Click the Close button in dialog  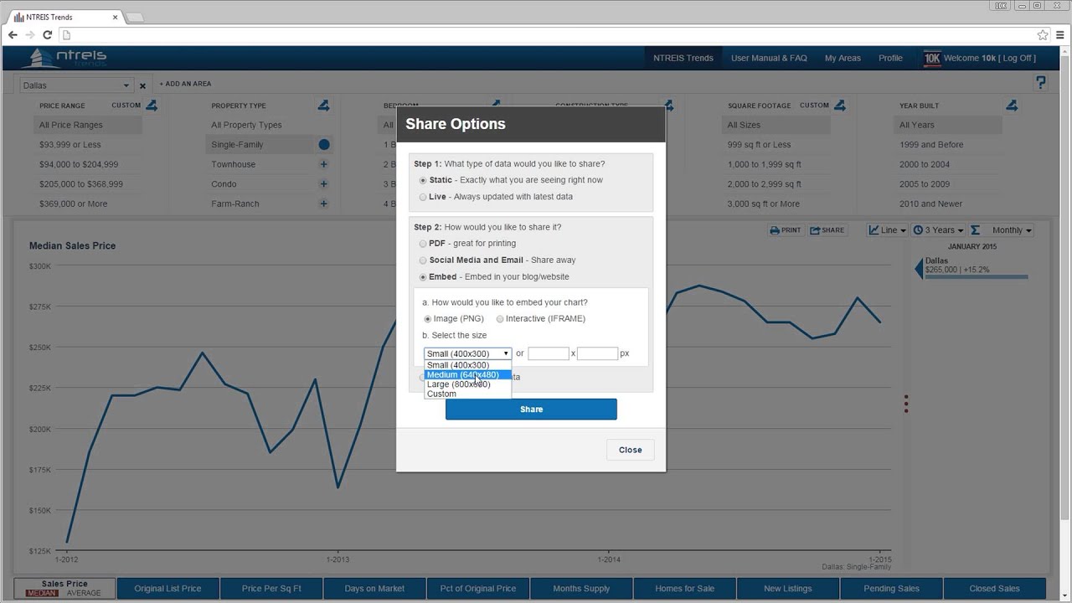tap(630, 450)
